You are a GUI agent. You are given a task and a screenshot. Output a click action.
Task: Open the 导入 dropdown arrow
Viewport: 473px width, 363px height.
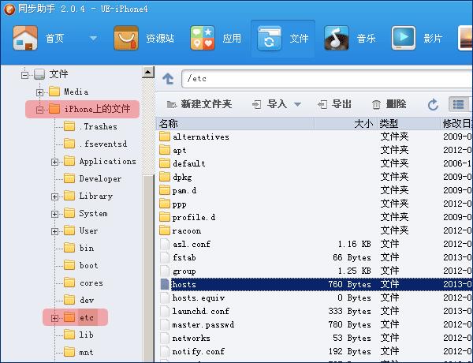pos(298,104)
